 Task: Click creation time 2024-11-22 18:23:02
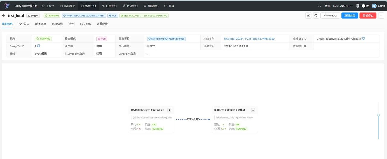click(x=236, y=46)
